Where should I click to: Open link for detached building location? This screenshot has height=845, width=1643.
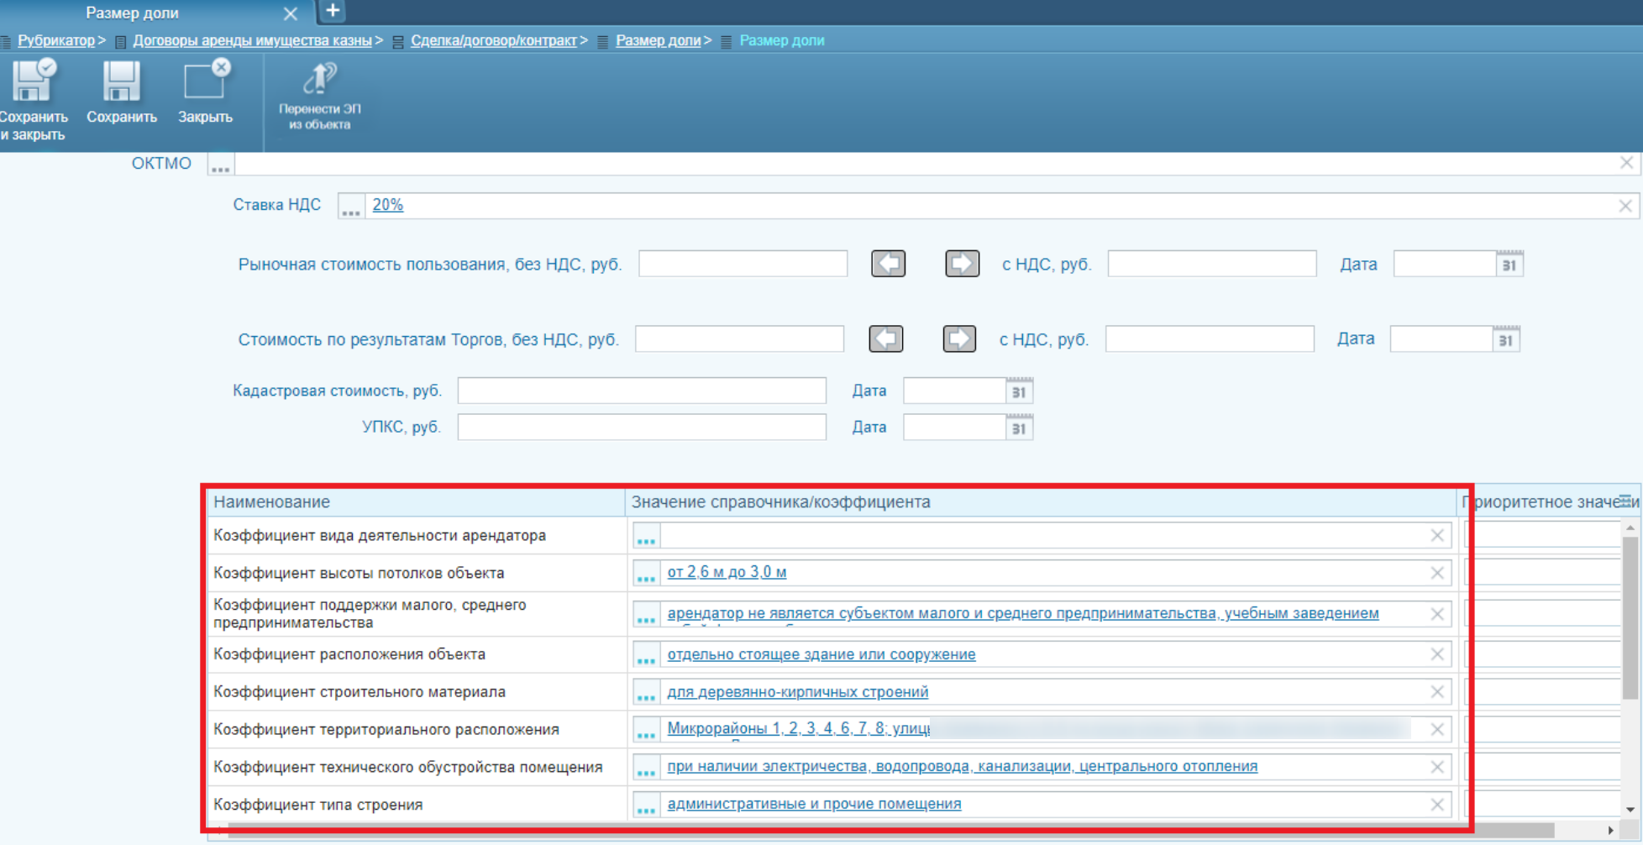click(821, 654)
